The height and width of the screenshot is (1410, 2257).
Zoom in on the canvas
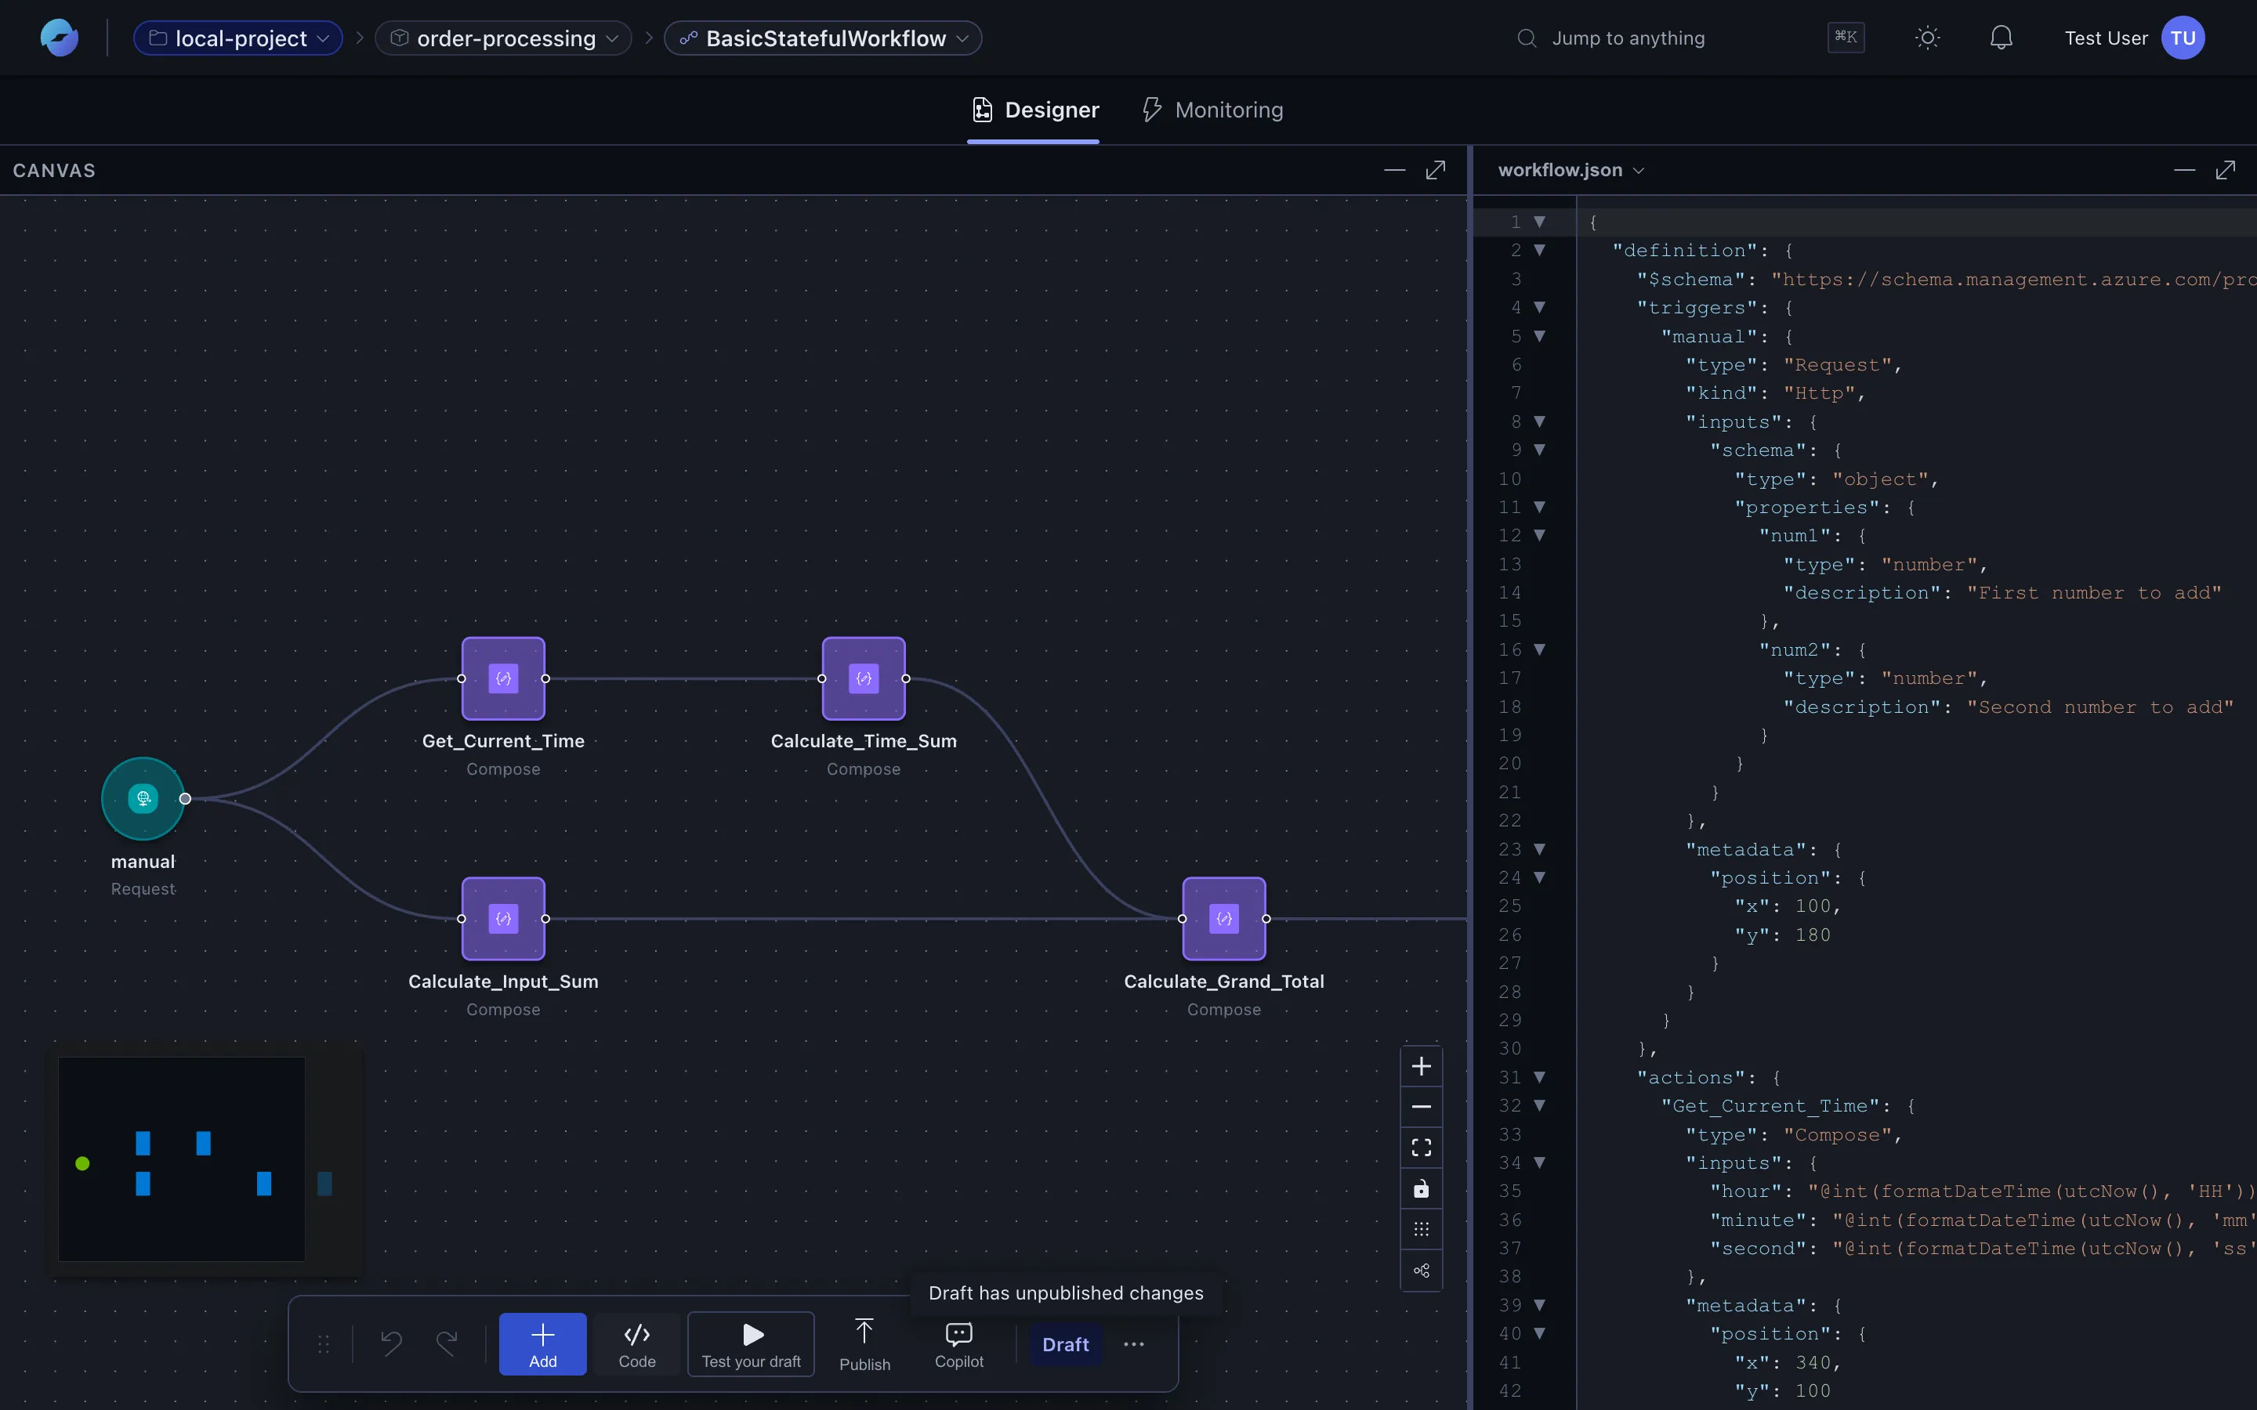coord(1422,1066)
